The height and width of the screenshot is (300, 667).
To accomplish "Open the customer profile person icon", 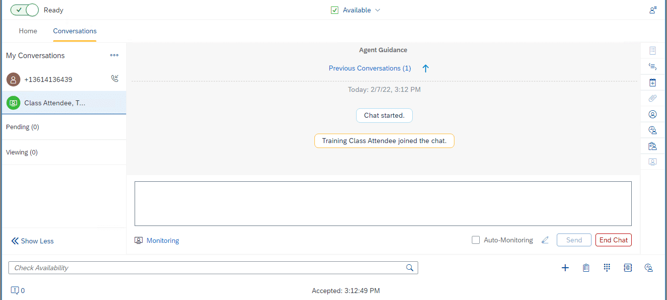I will pyautogui.click(x=653, y=114).
